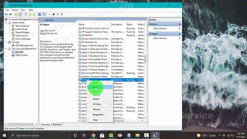Image resolution: width=247 pixels, height=139 pixels.
Task: Select the HV Host Service row
Action: 111,42
